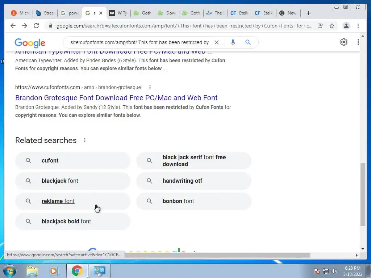This screenshot has width=371, height=278.
Task: Open Related searches options dots
Action: (85, 140)
